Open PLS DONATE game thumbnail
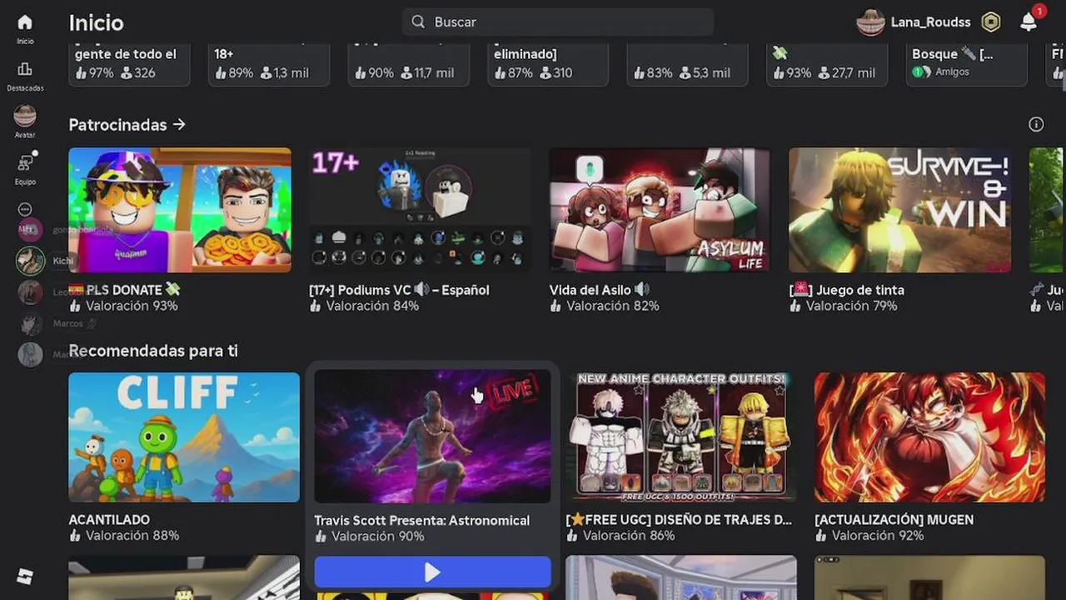This screenshot has width=1066, height=600. (x=180, y=210)
